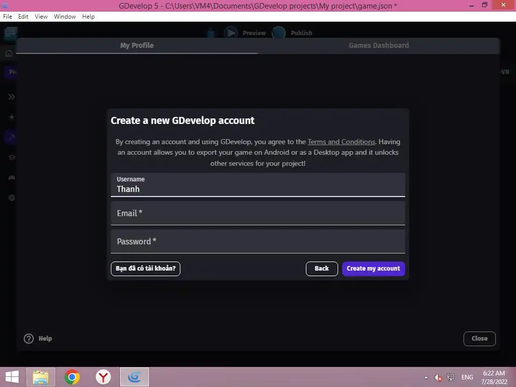516x387 pixels.
Task: Open File Explorer from the taskbar
Action: tap(41, 377)
